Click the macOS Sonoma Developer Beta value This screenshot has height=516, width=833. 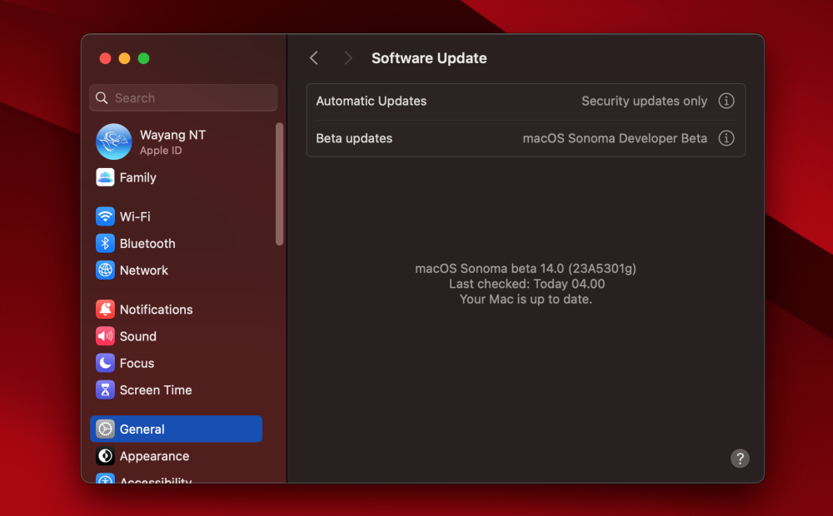tap(615, 138)
